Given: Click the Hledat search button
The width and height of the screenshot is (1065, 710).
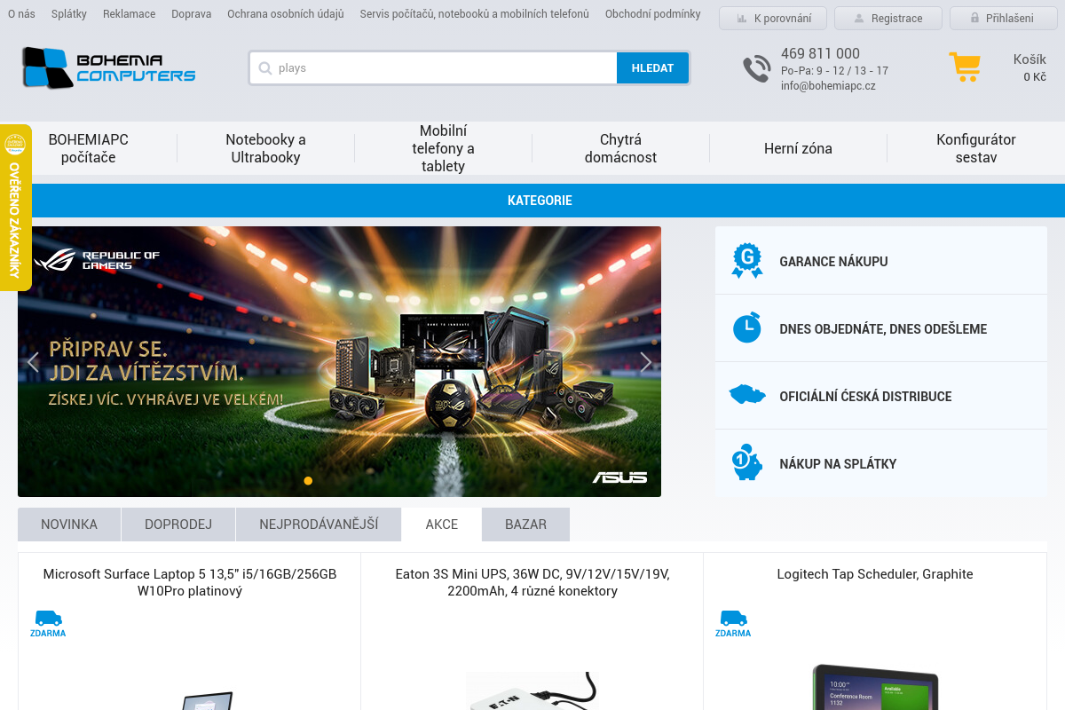Looking at the screenshot, I should pyautogui.click(x=652, y=68).
